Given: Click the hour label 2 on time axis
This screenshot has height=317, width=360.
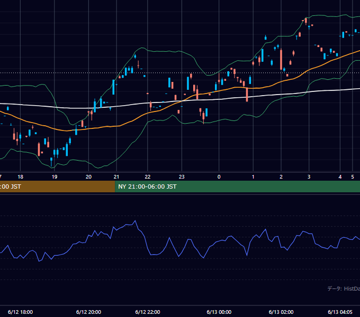Looking at the screenshot, I should [281, 177].
